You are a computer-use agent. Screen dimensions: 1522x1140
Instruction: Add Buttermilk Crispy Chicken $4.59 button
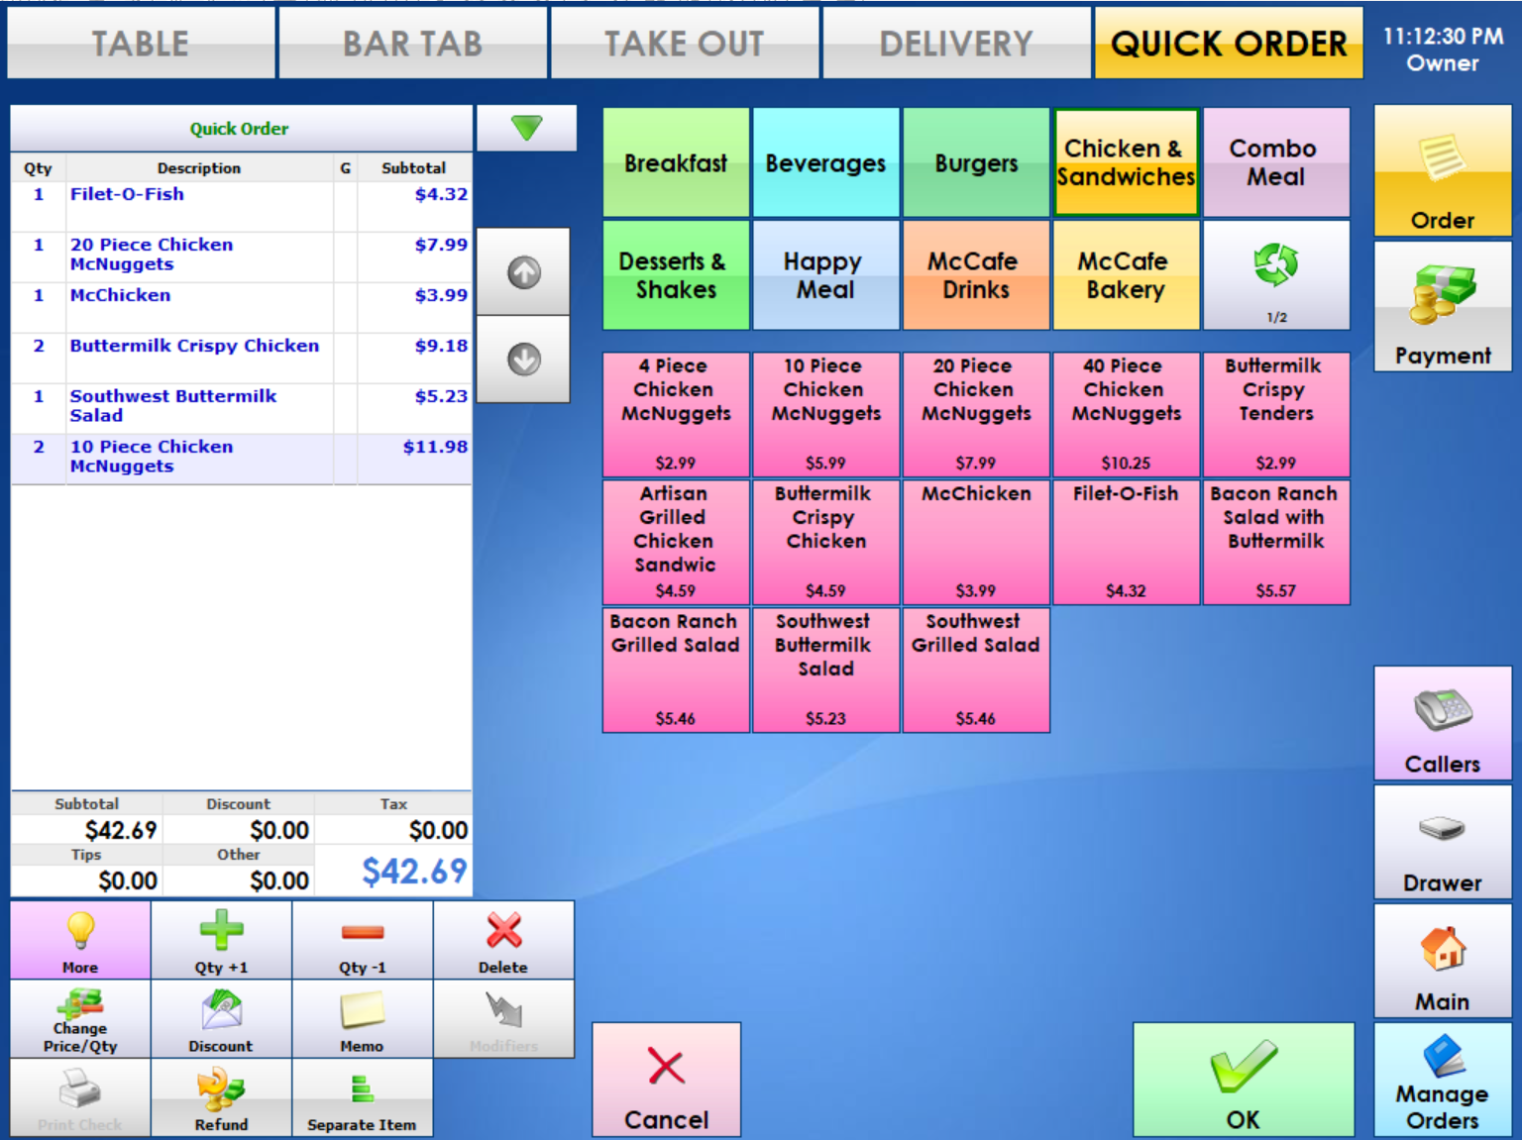[x=825, y=543]
